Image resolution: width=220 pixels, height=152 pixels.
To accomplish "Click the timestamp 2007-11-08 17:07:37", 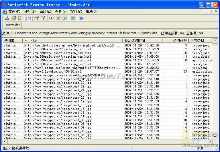I will 142,53.
